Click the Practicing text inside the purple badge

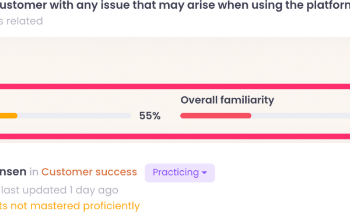pos(176,173)
